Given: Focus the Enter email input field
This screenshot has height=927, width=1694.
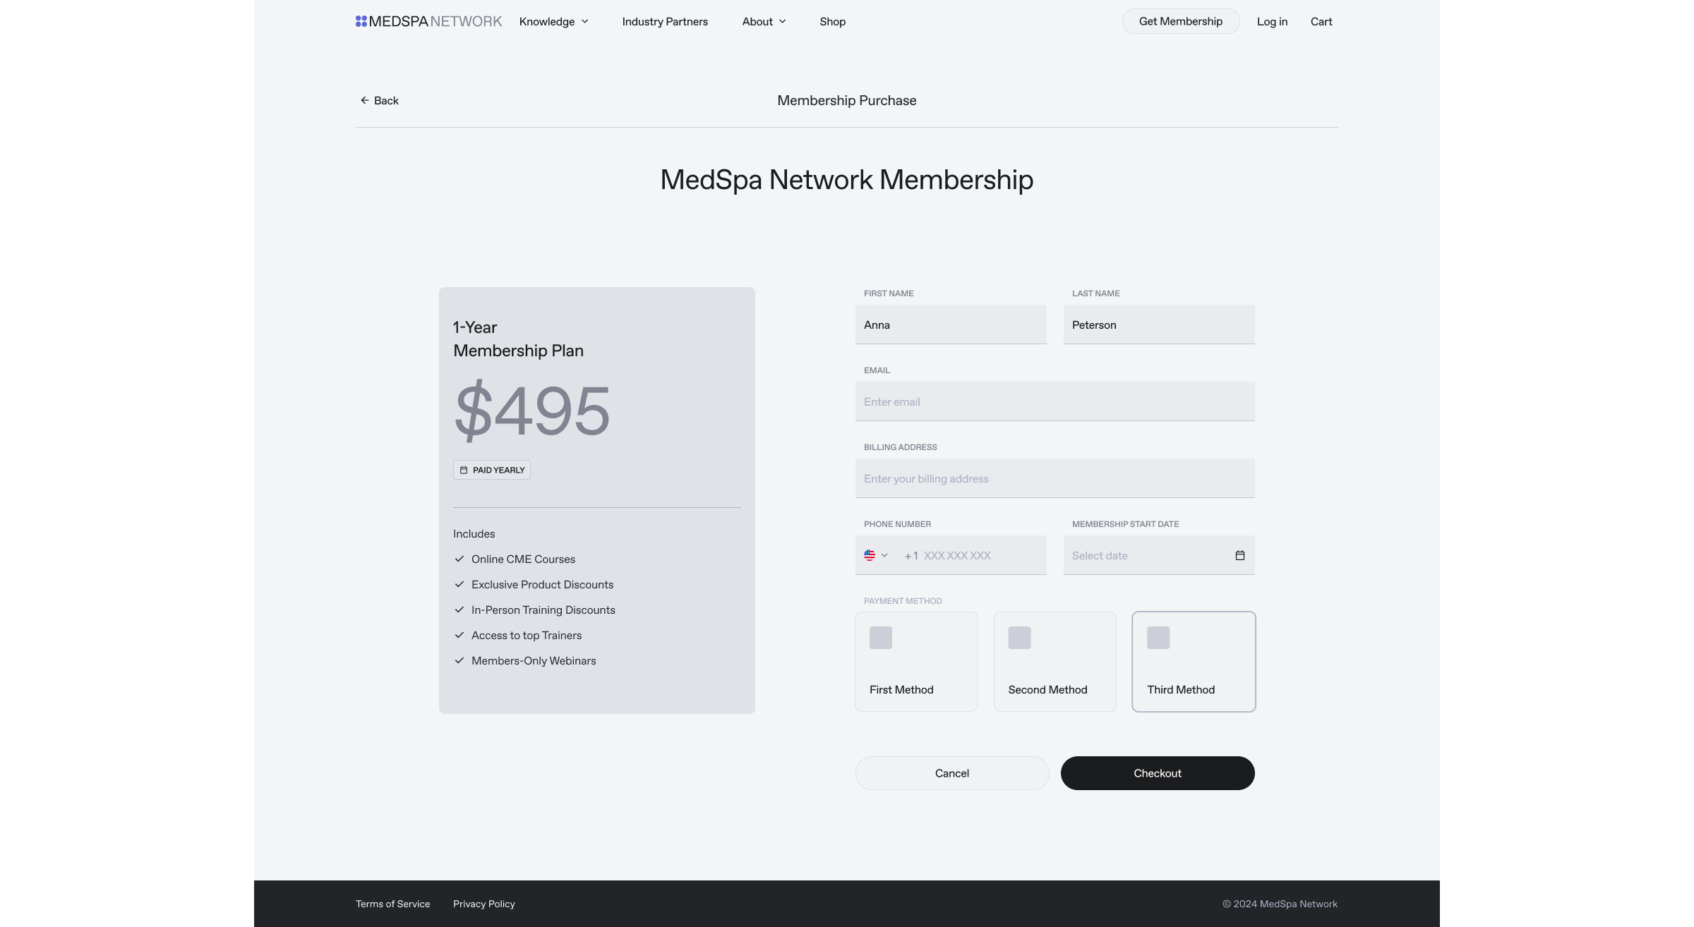Looking at the screenshot, I should click(1055, 401).
